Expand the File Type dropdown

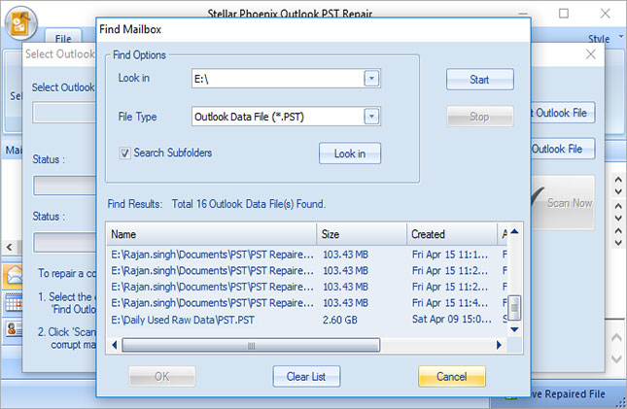tap(371, 117)
